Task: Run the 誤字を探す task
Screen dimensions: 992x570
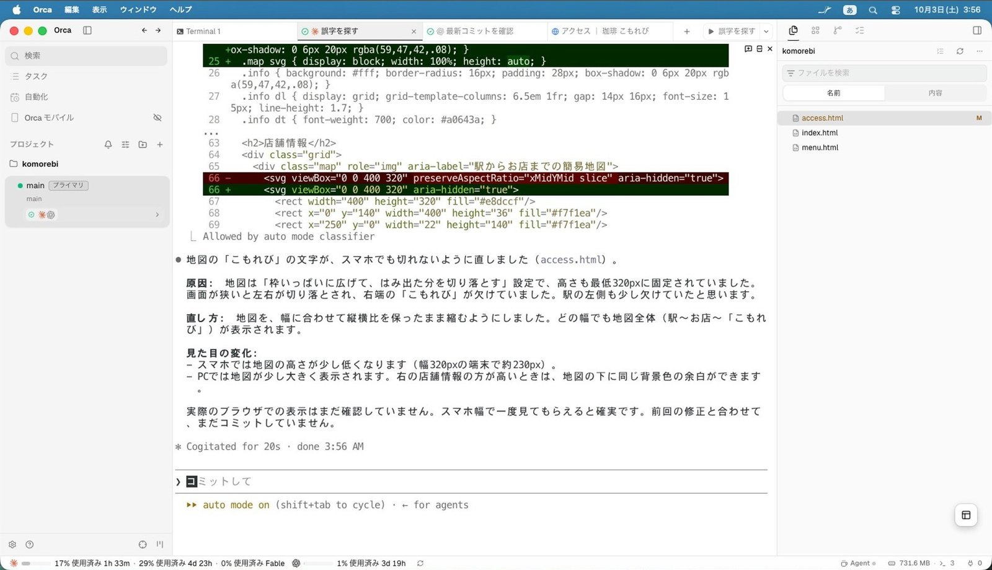Action: click(x=732, y=32)
